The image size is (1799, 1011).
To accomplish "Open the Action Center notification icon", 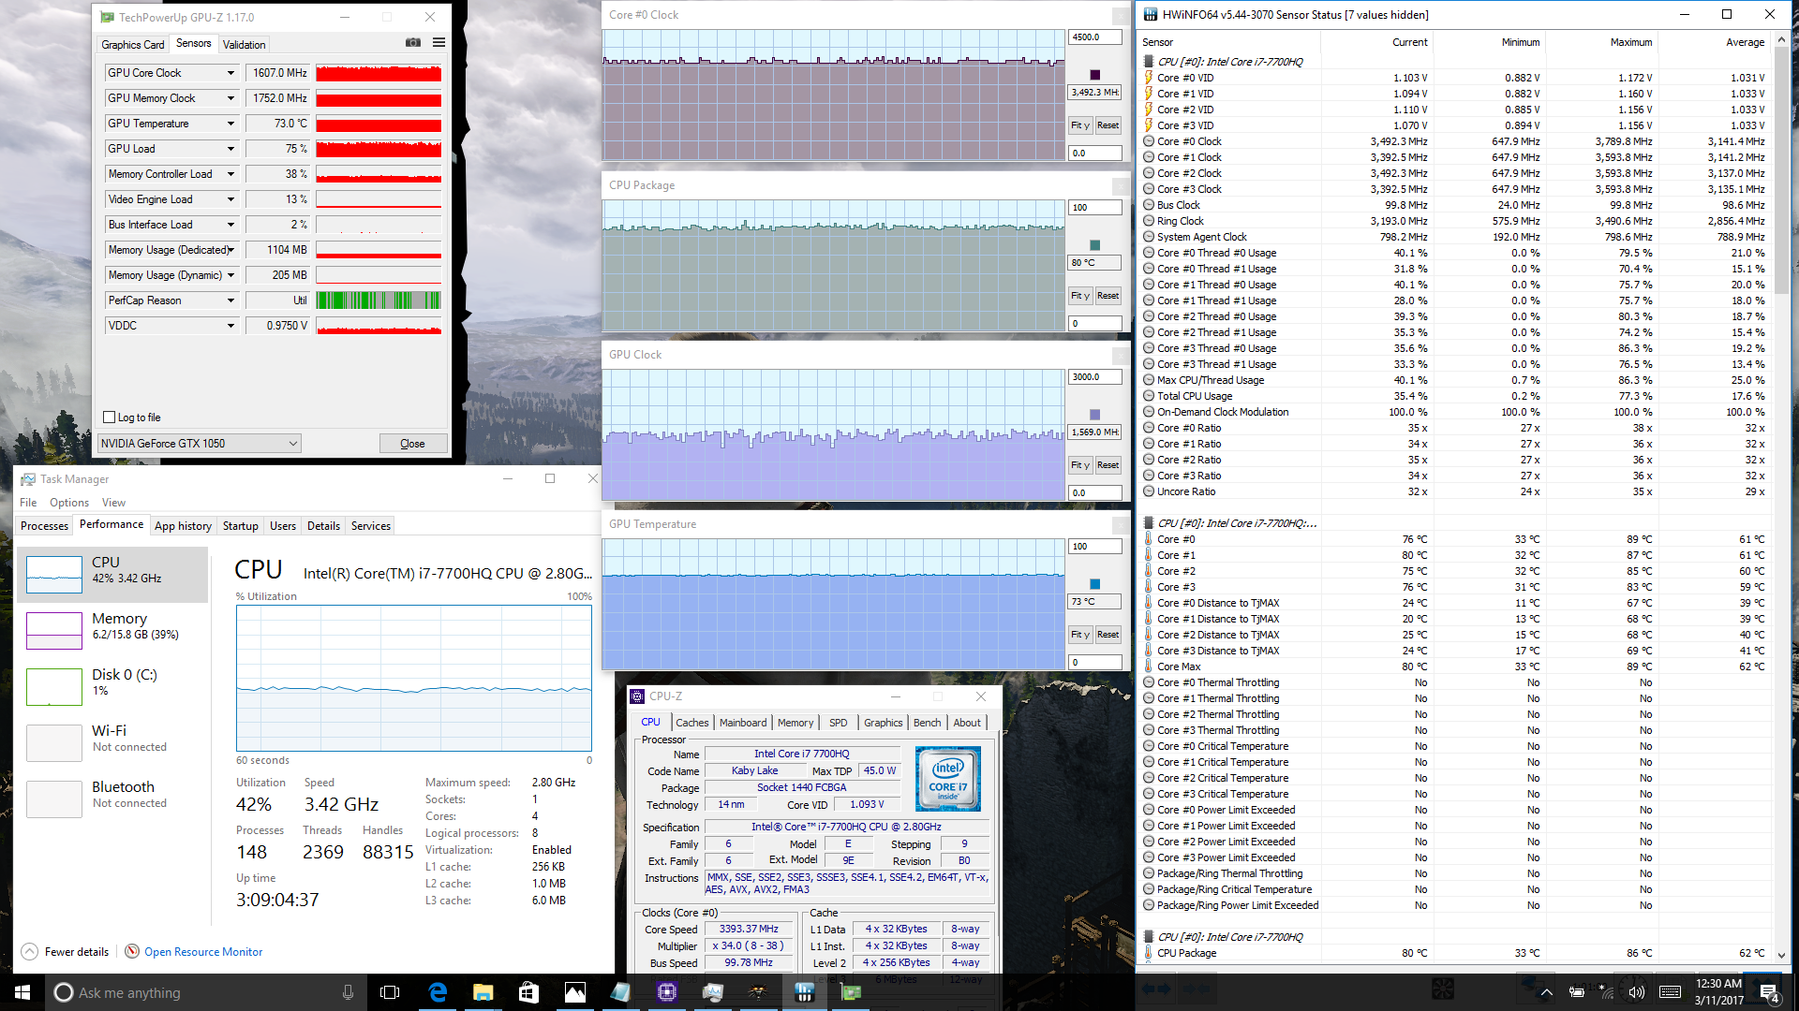I will [1769, 992].
